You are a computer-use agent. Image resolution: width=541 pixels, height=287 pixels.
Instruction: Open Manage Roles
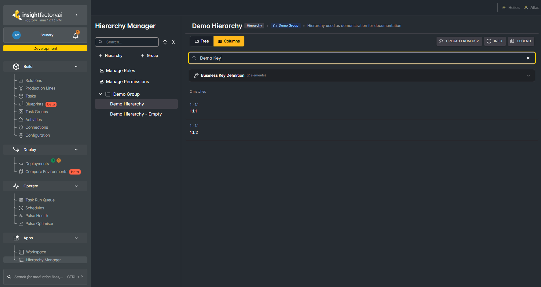[118, 71]
